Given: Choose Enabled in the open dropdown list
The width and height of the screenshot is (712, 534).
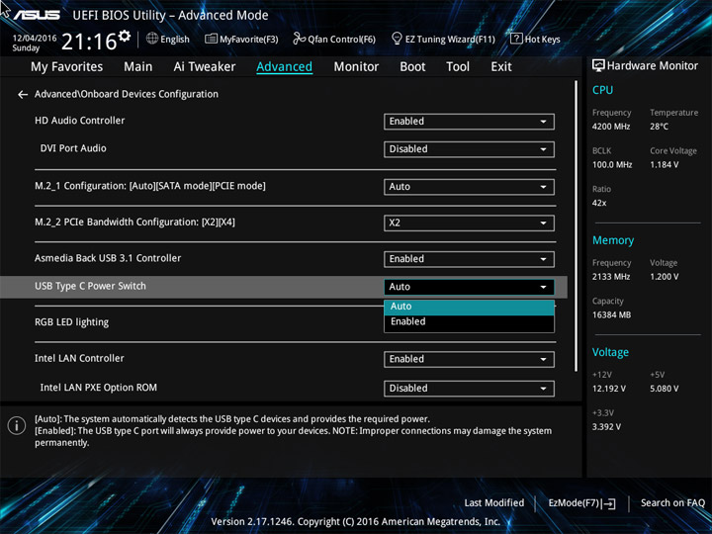Looking at the screenshot, I should point(469,322).
